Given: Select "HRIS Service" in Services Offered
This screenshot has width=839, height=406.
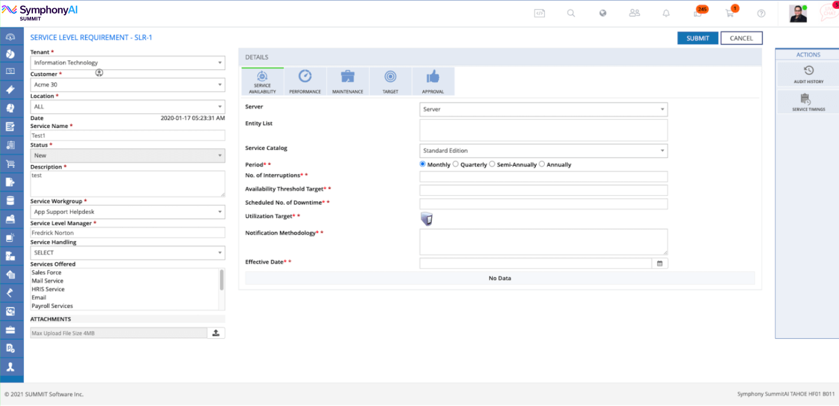Looking at the screenshot, I should [48, 289].
